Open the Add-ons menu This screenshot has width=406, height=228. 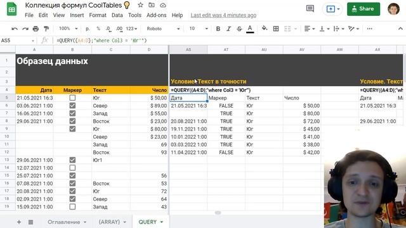[157, 15]
